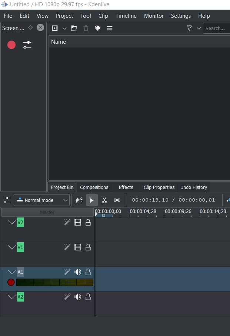Open Normal mode edit dropdown

pos(42,200)
